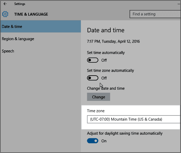Click the back arrow in title bar
This screenshot has width=181, height=153.
(5, 4)
